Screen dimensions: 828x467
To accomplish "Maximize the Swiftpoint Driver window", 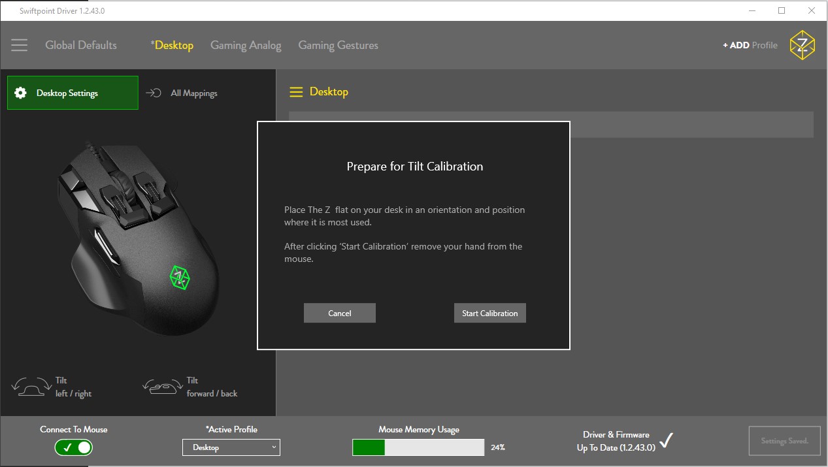I will click(782, 10).
